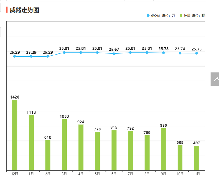
Task: Click the November price point 25.73
Action: pos(197,53)
